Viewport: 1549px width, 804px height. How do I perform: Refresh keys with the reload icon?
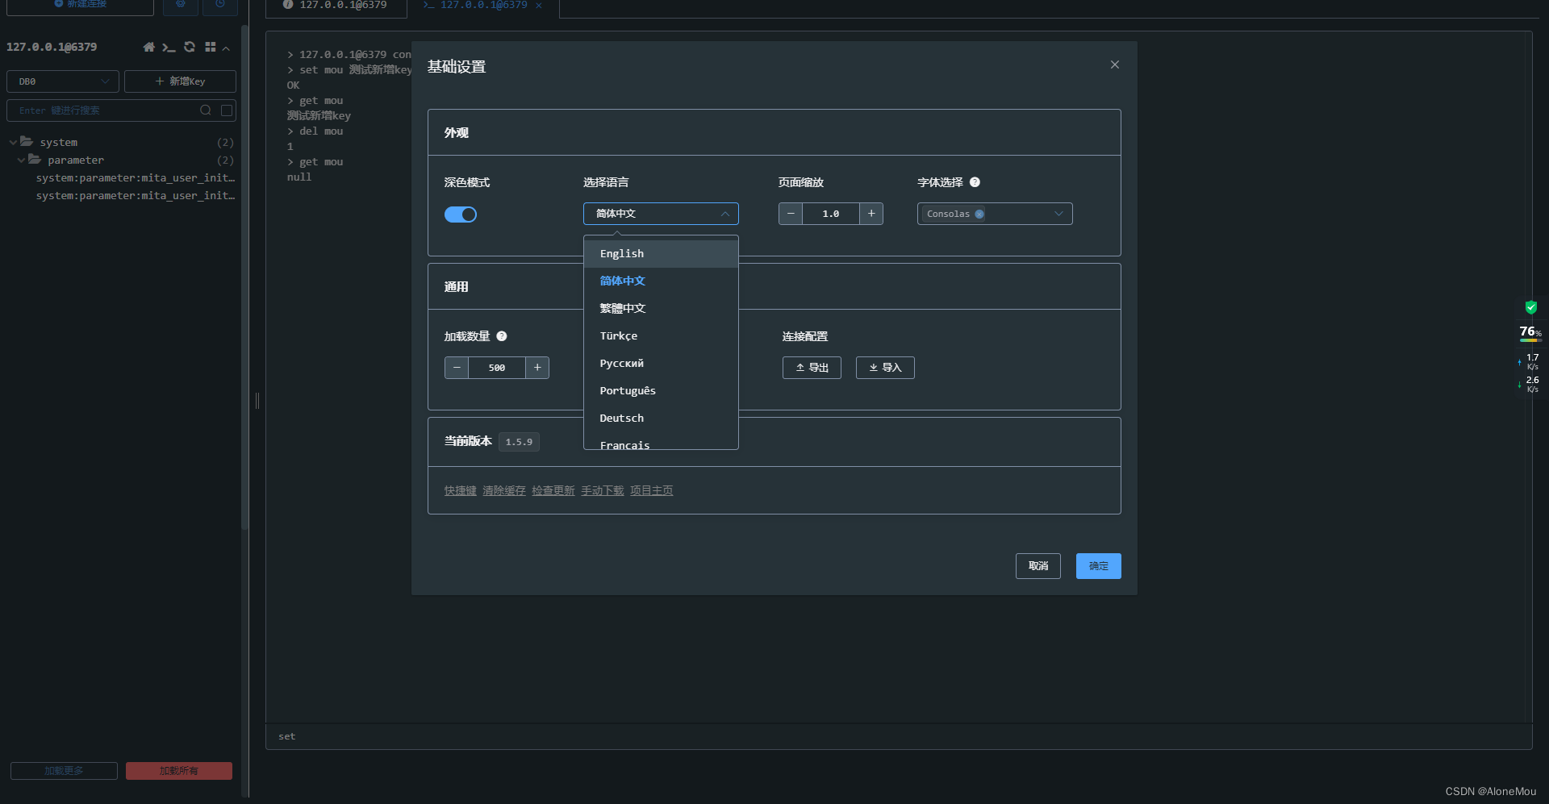(x=189, y=47)
